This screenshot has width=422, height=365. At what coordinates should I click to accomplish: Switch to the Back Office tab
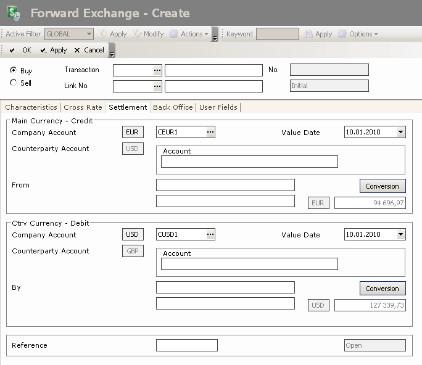coord(173,107)
